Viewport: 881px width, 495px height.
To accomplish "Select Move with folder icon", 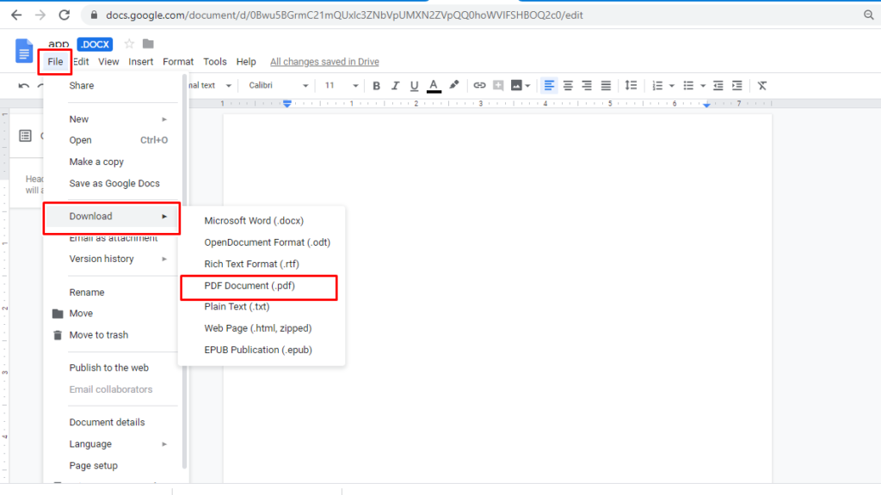I will (113, 313).
